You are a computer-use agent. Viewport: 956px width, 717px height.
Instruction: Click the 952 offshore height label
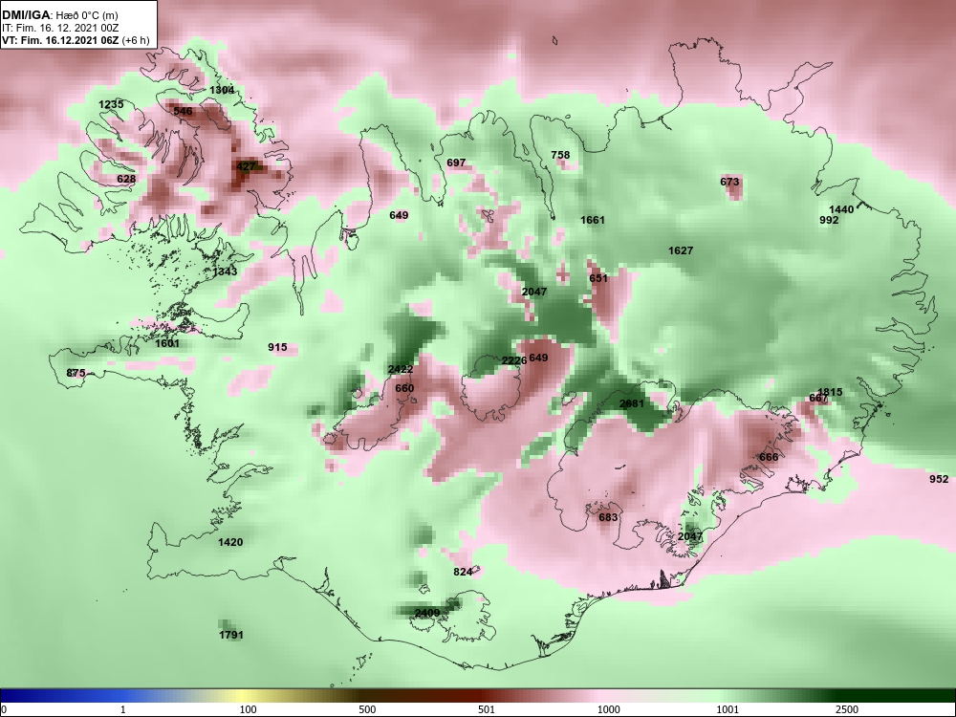(939, 479)
